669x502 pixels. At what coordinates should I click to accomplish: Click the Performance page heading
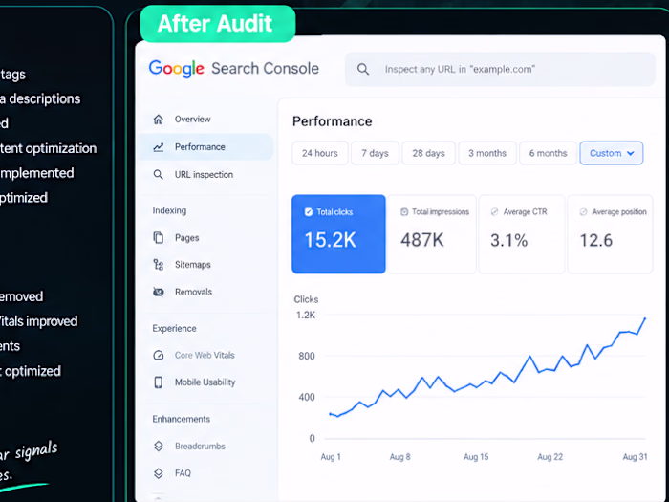(x=332, y=121)
